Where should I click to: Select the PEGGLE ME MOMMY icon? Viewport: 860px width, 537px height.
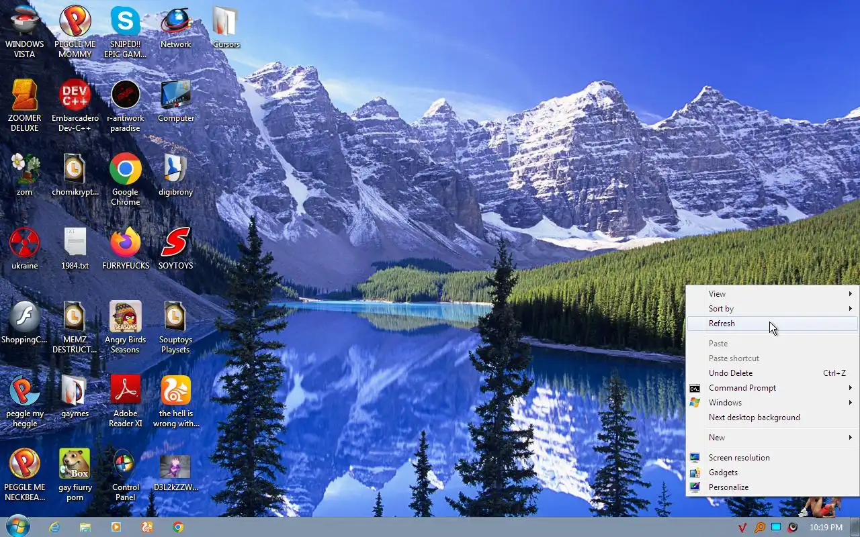(x=75, y=31)
